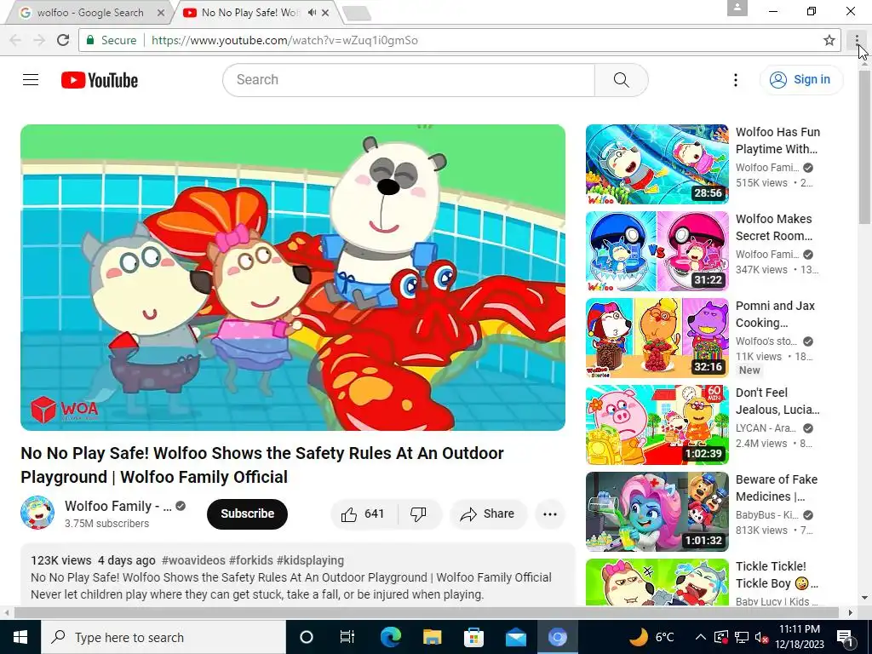Open a new browser tab
Image resolution: width=872 pixels, height=654 pixels.
coord(357,14)
